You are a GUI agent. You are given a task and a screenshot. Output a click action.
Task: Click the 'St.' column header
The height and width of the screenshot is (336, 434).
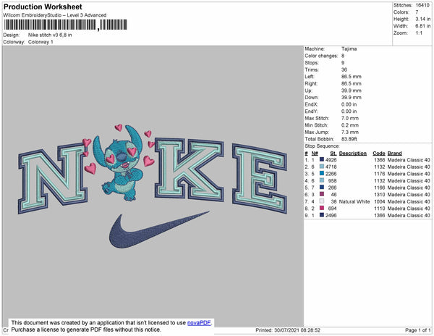click(333, 154)
